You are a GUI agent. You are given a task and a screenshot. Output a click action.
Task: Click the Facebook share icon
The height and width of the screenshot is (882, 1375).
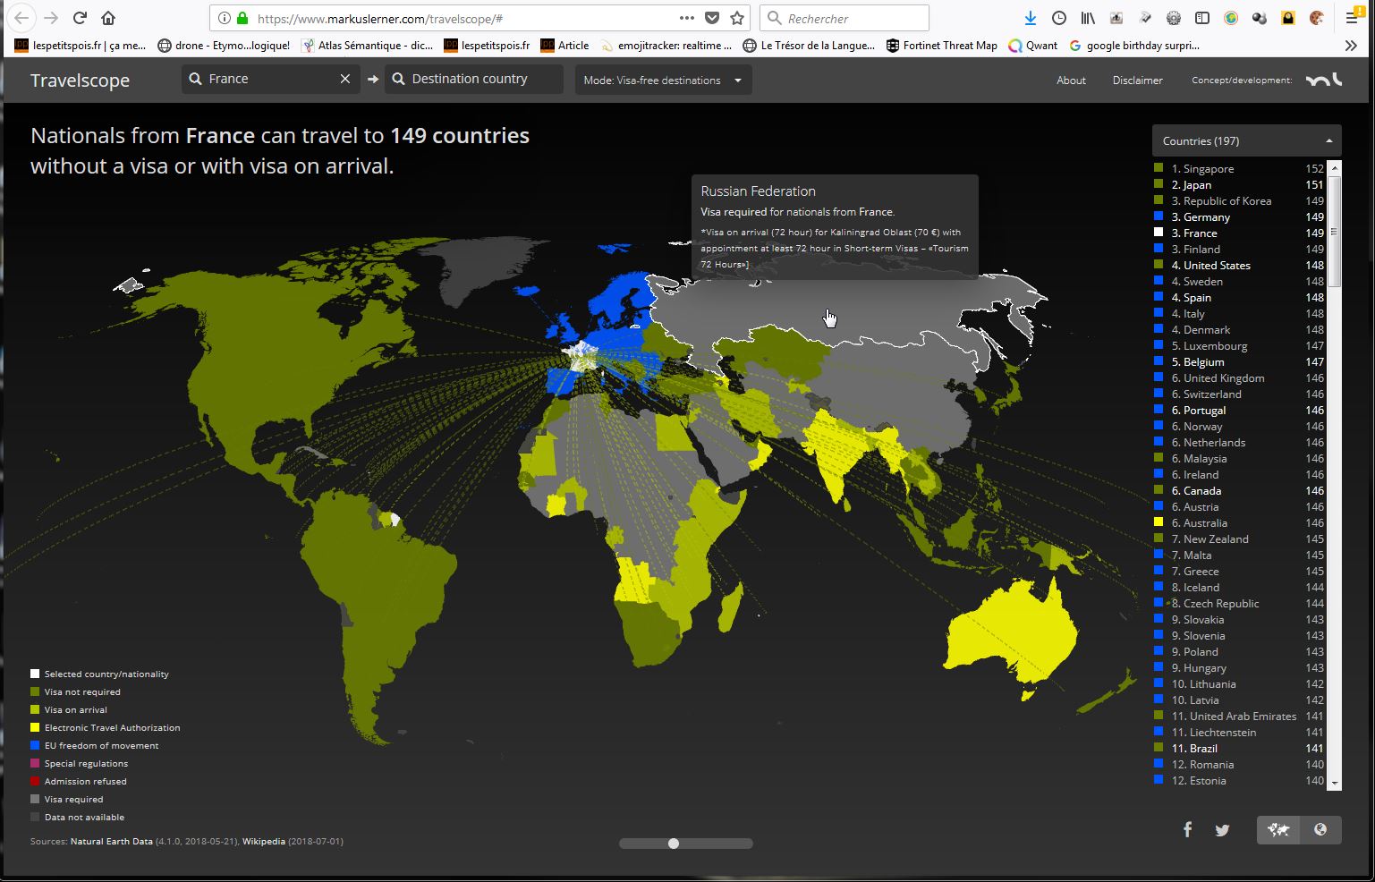click(x=1187, y=829)
